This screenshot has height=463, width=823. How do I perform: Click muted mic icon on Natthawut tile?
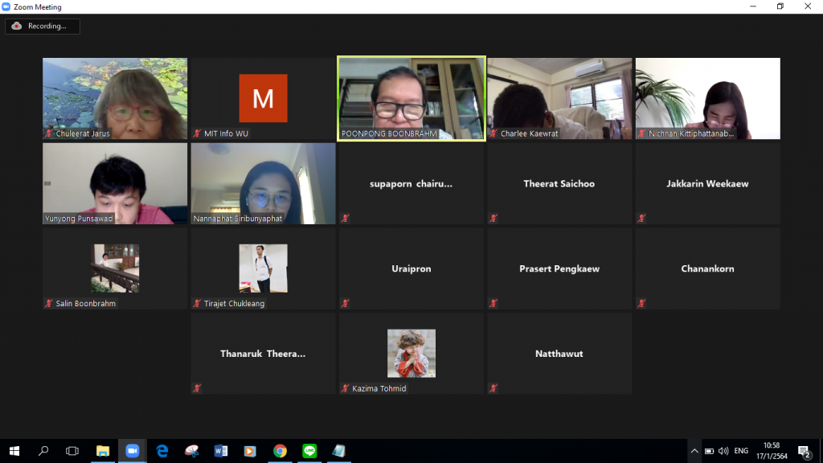[493, 388]
